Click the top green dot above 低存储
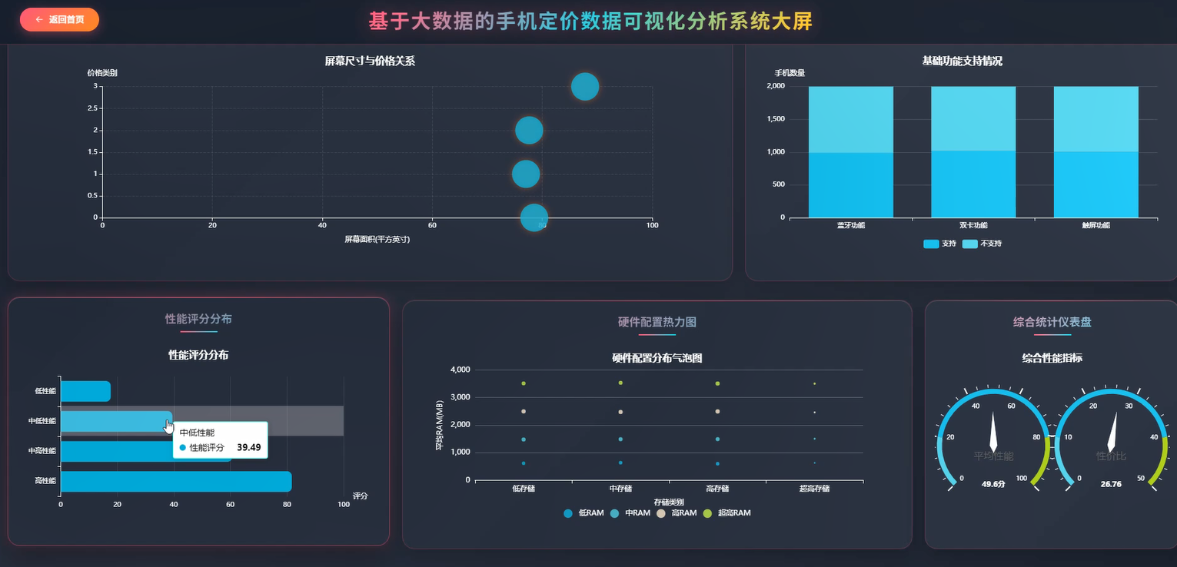 (524, 383)
